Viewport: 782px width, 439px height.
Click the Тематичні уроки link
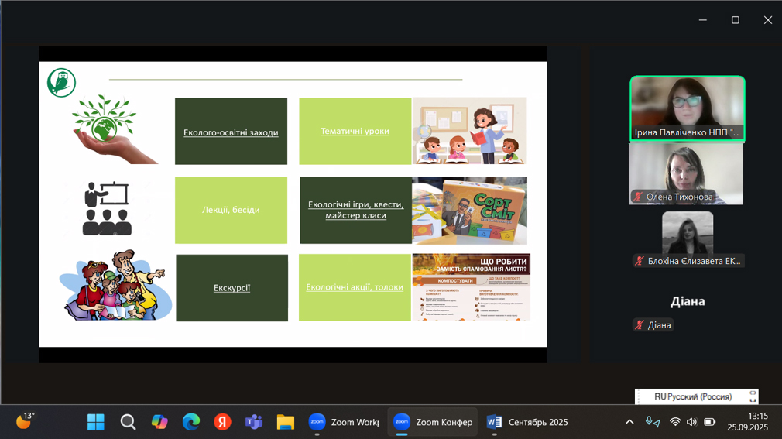coord(355,131)
